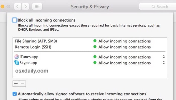
Task: Select the File Sharing (AFP, SMB) row
Action: pyautogui.click(x=90, y=41)
